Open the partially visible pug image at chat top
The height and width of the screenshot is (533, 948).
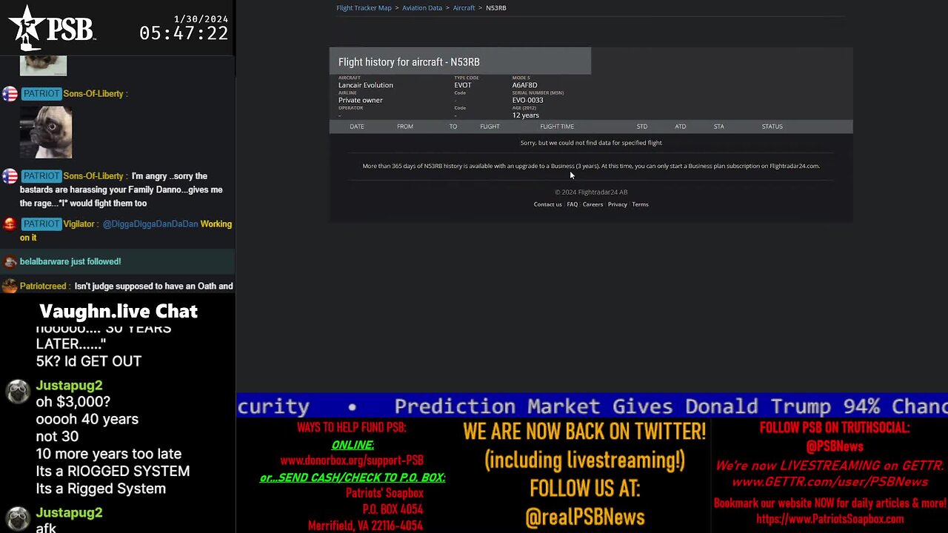[43, 65]
